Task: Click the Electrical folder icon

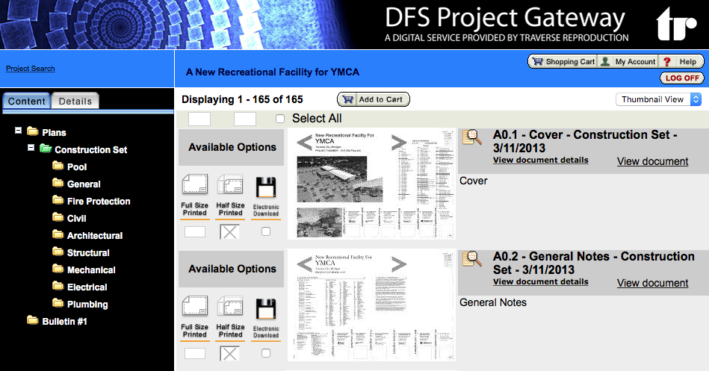Action: point(58,286)
